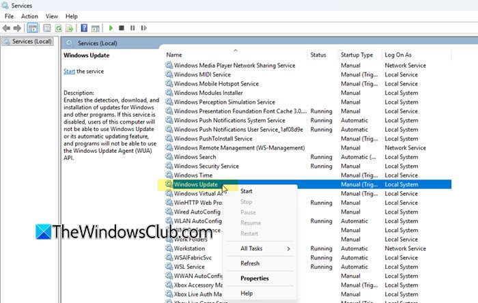Viewport: 478px width, 303px height.
Task: Click the Start the service link
Action: tap(69, 71)
